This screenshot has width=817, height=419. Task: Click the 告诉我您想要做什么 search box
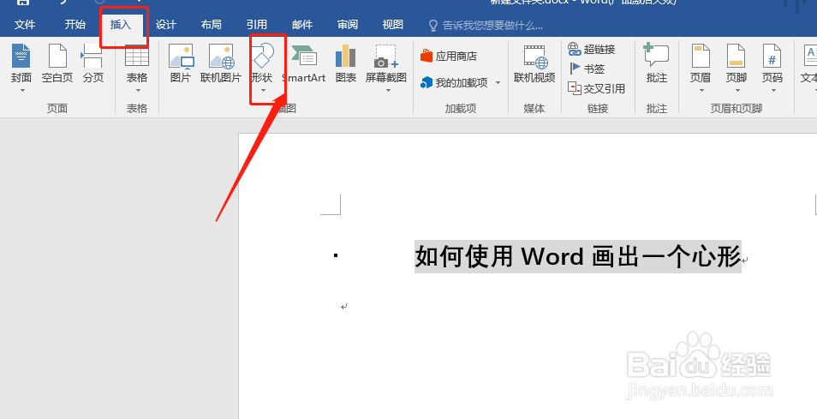pyautogui.click(x=486, y=25)
